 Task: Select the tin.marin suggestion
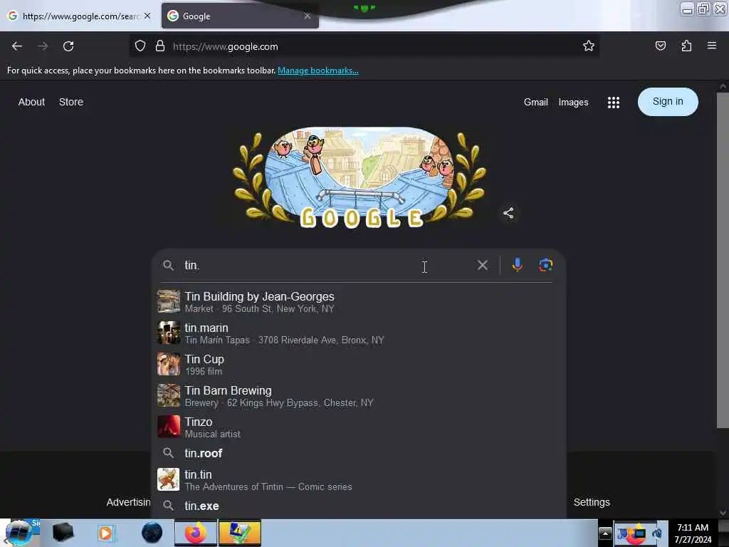[359, 333]
